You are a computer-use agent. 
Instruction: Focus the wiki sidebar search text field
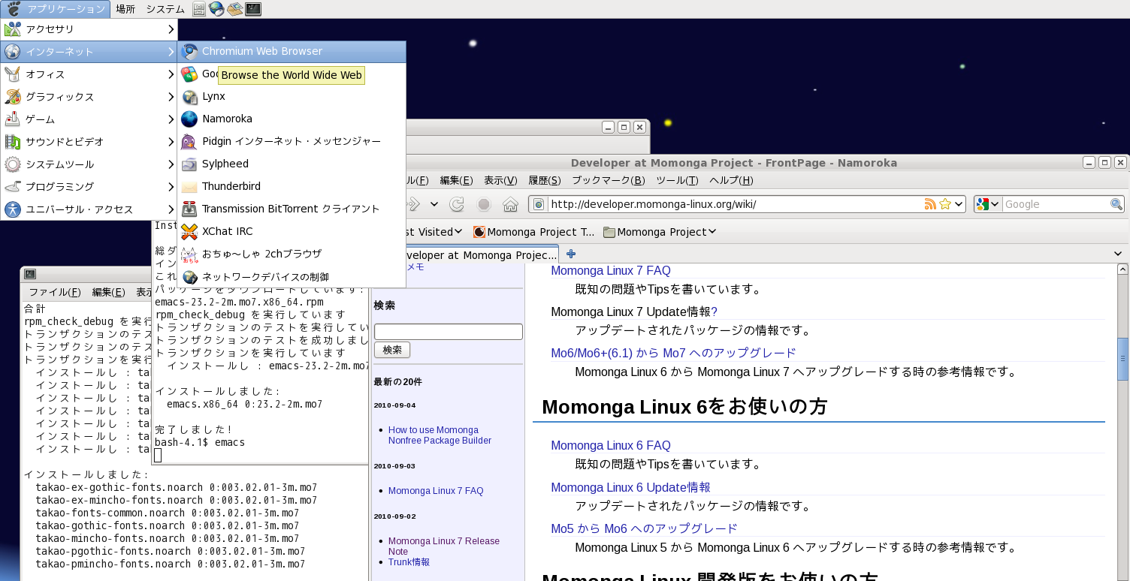coord(449,332)
